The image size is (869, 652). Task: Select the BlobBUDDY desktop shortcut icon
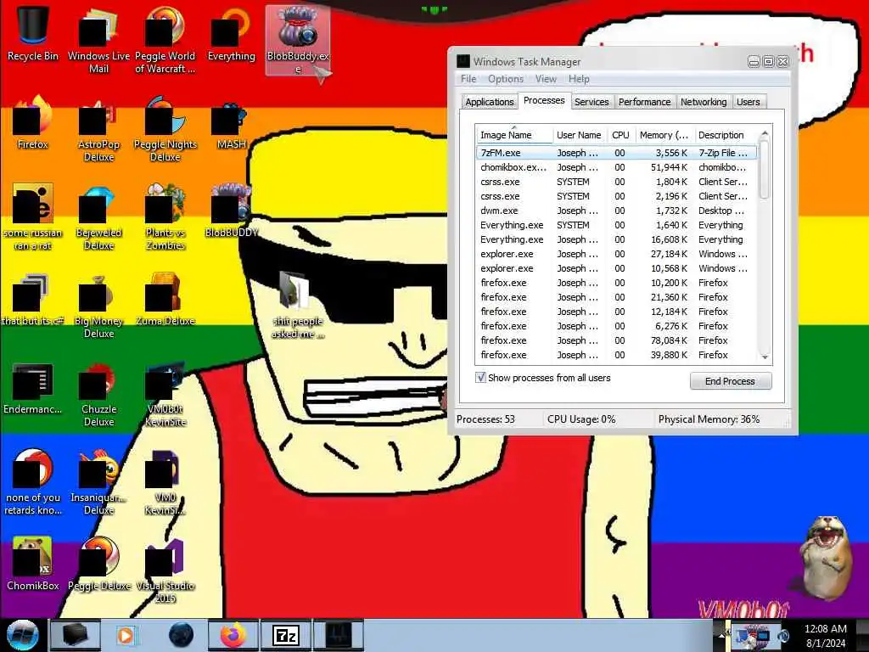click(x=231, y=211)
